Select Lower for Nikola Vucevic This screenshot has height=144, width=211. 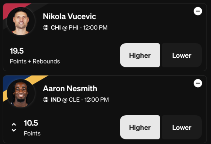pyautogui.click(x=182, y=55)
